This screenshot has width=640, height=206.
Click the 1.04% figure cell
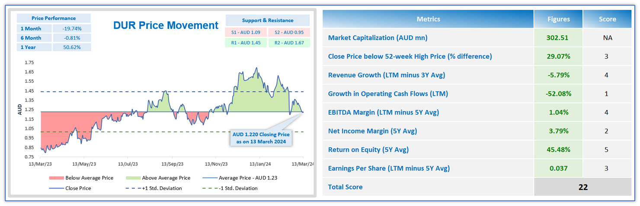(x=558, y=112)
